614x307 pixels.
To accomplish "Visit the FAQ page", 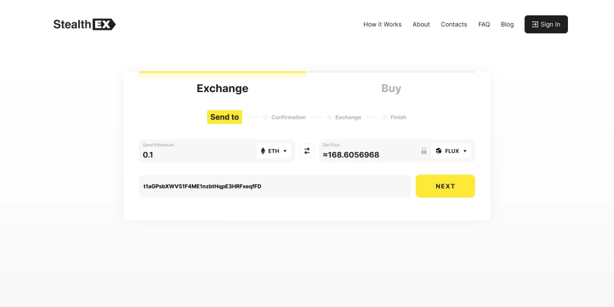I will click(x=484, y=24).
